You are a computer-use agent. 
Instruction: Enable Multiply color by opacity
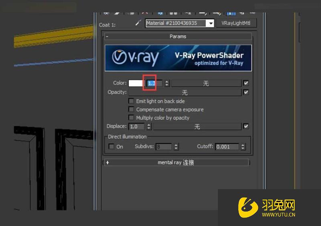[x=131, y=117]
